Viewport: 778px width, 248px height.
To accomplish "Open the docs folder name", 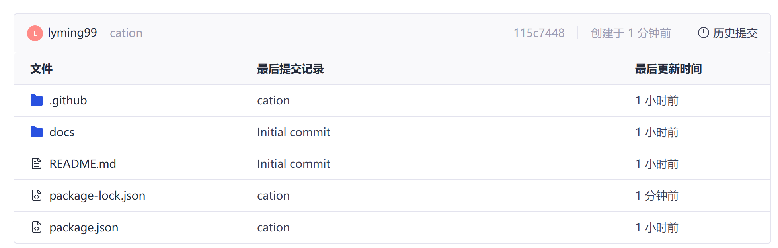I will click(x=62, y=132).
